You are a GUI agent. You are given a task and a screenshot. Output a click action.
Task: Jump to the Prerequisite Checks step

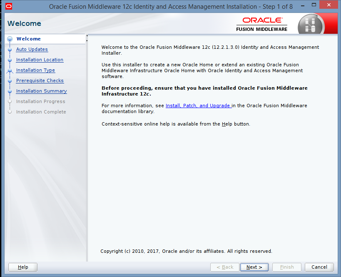[40, 81]
